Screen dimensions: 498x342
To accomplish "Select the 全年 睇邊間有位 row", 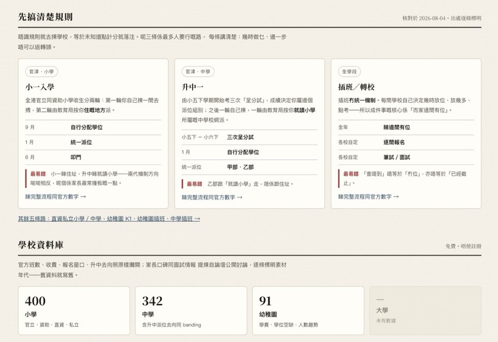I will [406, 127].
